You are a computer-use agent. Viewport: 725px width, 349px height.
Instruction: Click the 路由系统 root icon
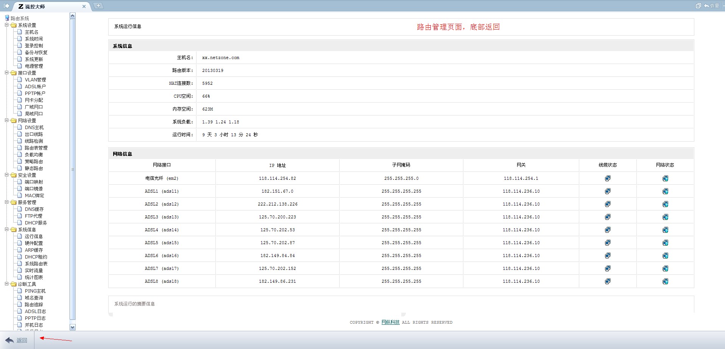pyautogui.click(x=7, y=18)
